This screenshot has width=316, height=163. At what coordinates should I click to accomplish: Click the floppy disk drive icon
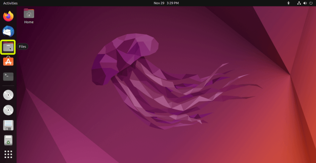(x=8, y=125)
